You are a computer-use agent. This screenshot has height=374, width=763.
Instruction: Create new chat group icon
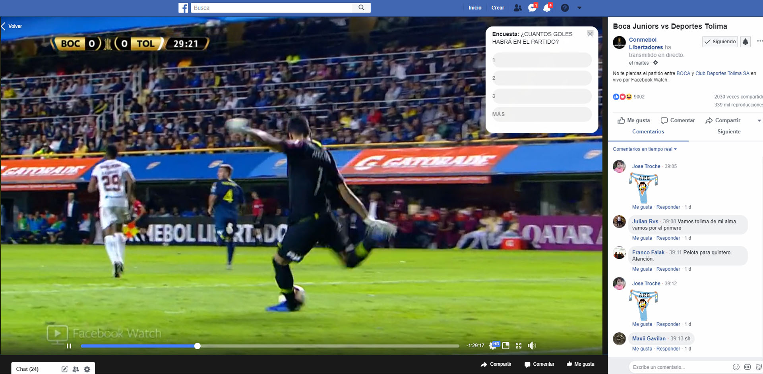[76, 369]
